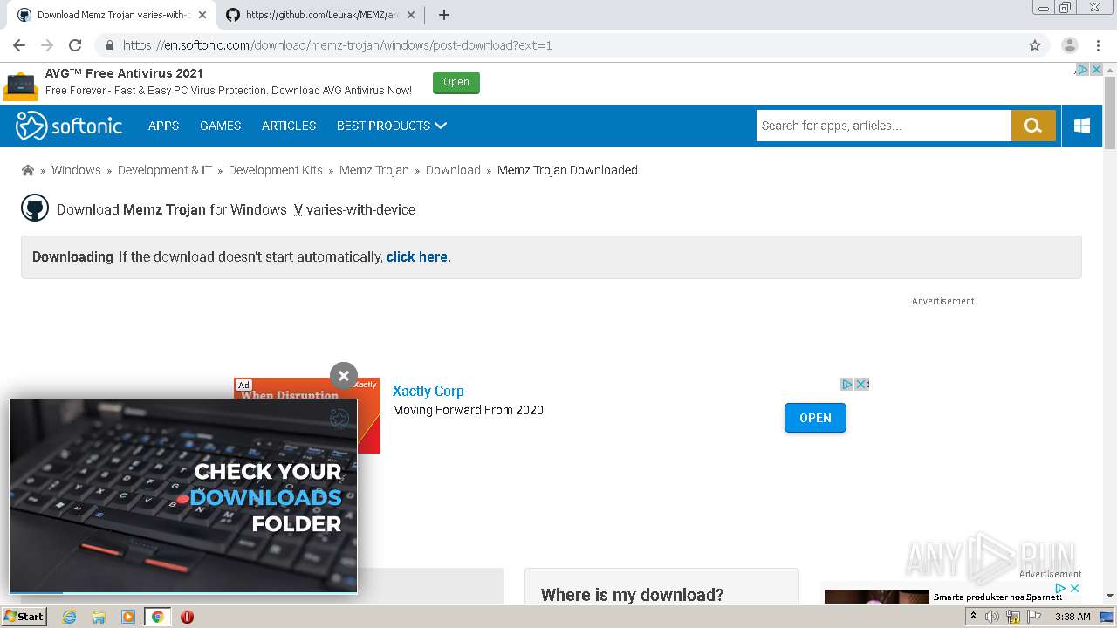Click the Memz Trojan app icon
Image resolution: width=1117 pixels, height=628 pixels.
click(35, 208)
